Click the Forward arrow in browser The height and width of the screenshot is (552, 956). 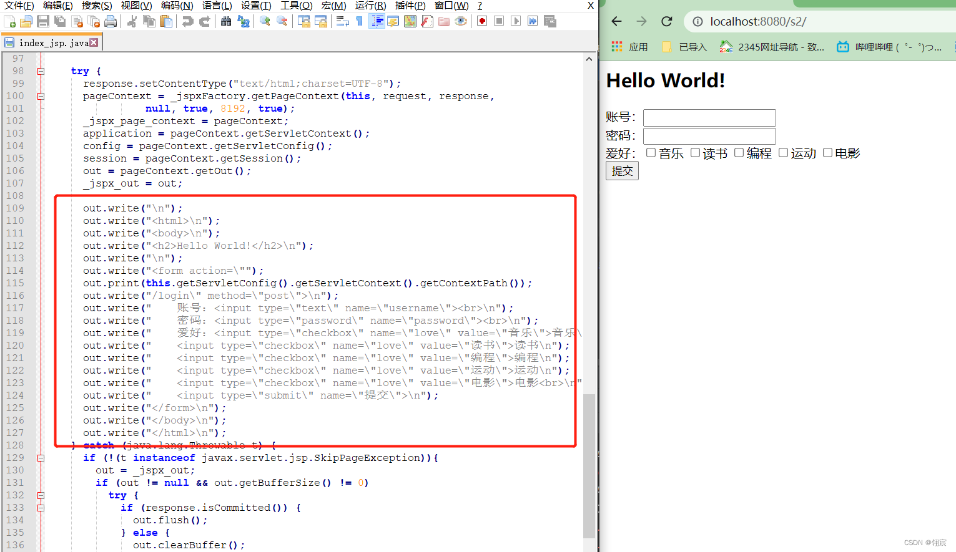[642, 21]
